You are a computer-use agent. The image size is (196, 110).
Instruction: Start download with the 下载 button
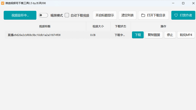[138, 35]
